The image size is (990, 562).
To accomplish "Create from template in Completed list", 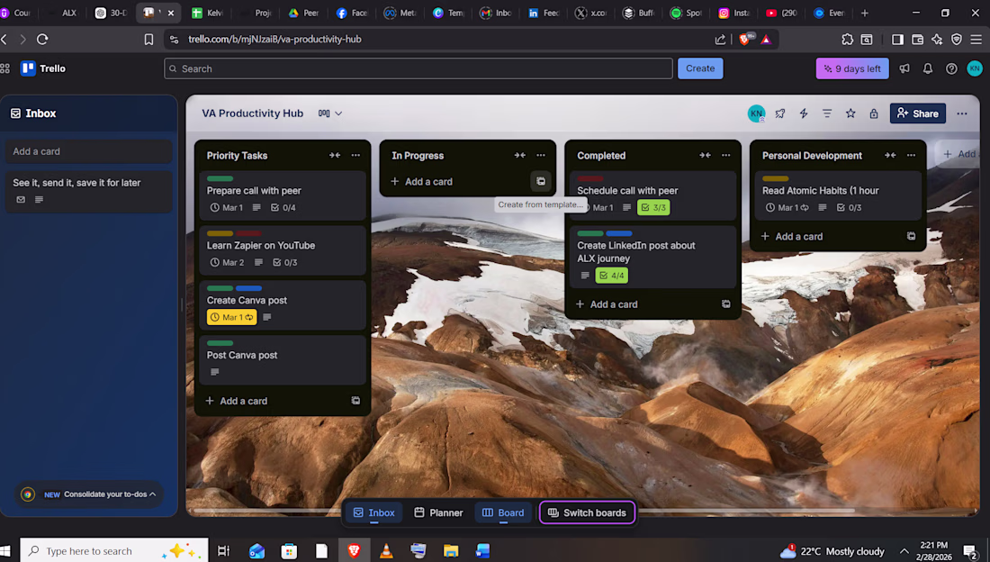I will tap(725, 304).
